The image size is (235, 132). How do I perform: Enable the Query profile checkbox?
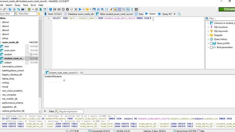[x=211, y=43]
